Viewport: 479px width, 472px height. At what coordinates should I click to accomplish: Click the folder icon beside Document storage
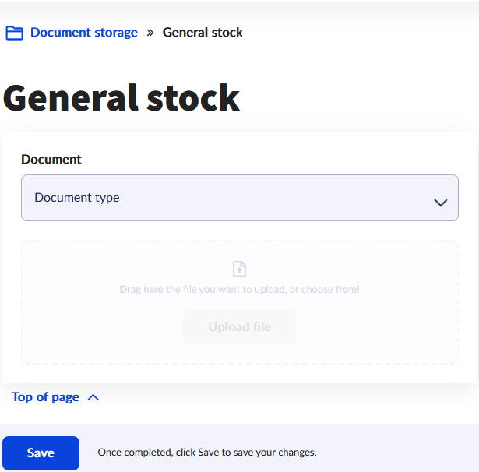pyautogui.click(x=14, y=33)
